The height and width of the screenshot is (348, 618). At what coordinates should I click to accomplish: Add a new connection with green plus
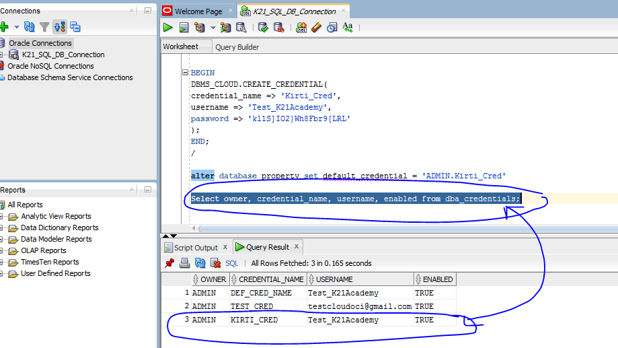coord(4,27)
